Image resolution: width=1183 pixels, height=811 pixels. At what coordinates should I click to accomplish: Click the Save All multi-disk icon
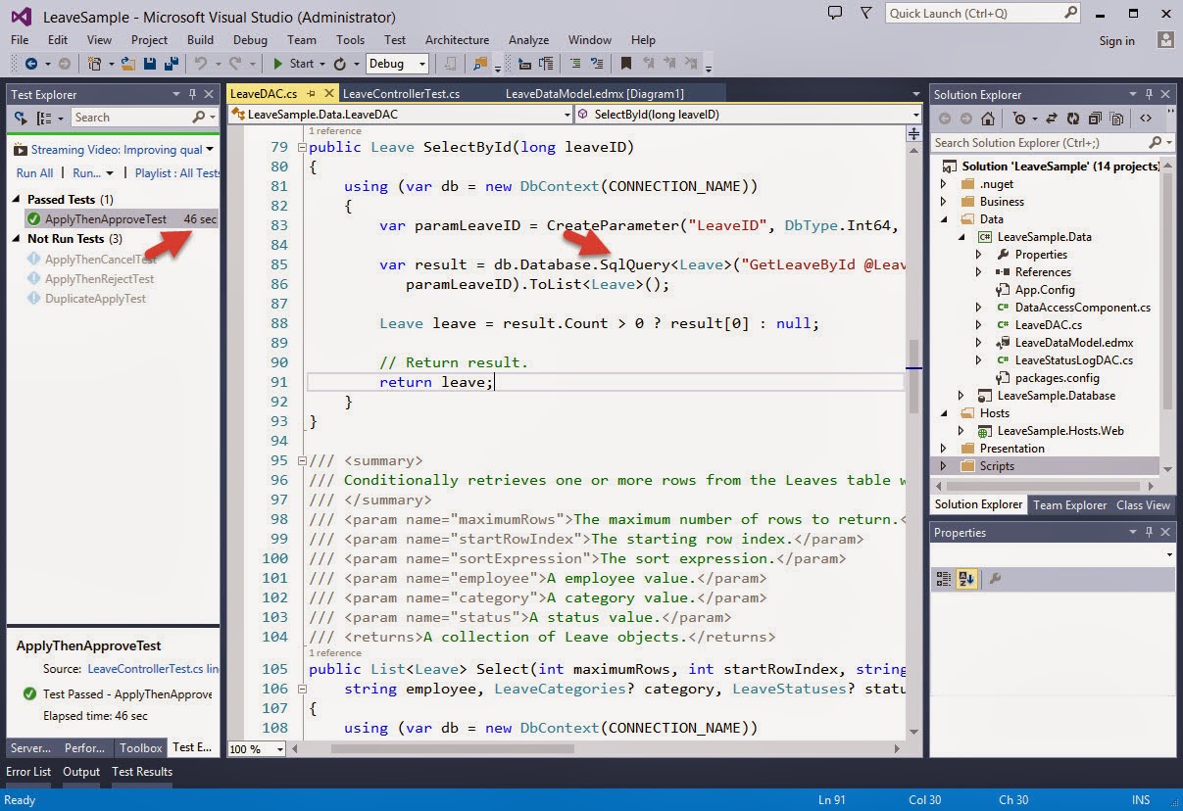(x=171, y=64)
